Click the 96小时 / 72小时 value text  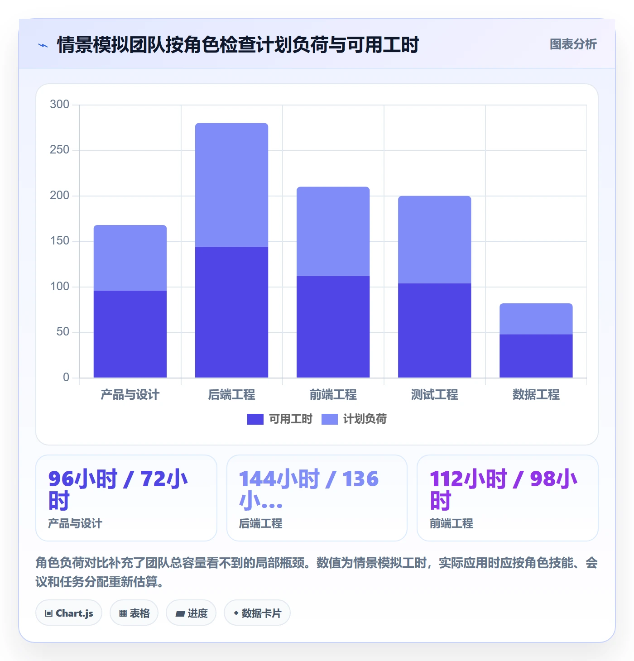pyautogui.click(x=118, y=490)
